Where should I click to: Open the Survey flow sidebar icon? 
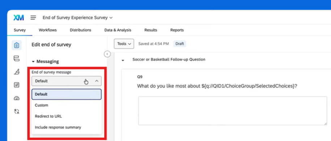[17, 58]
